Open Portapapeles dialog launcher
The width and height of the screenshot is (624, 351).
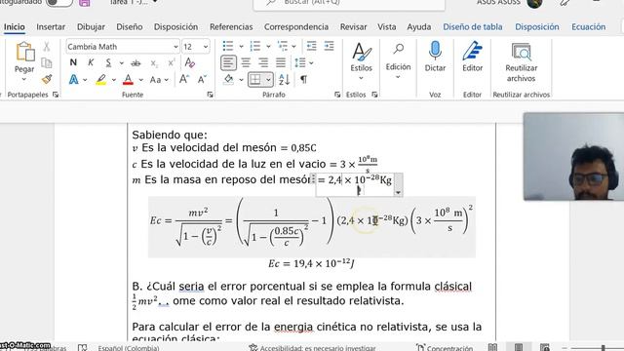(56, 95)
